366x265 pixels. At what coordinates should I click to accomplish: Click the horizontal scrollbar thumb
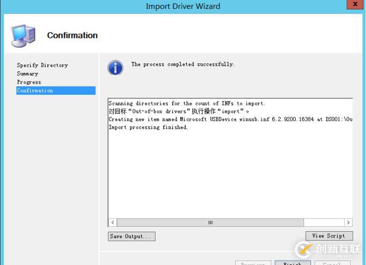click(x=210, y=223)
